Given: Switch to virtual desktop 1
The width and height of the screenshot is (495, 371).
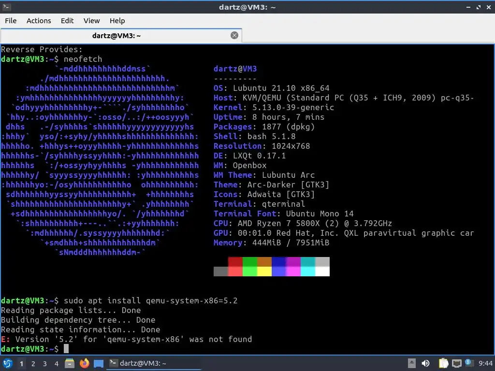Looking at the screenshot, I should tap(21, 364).
